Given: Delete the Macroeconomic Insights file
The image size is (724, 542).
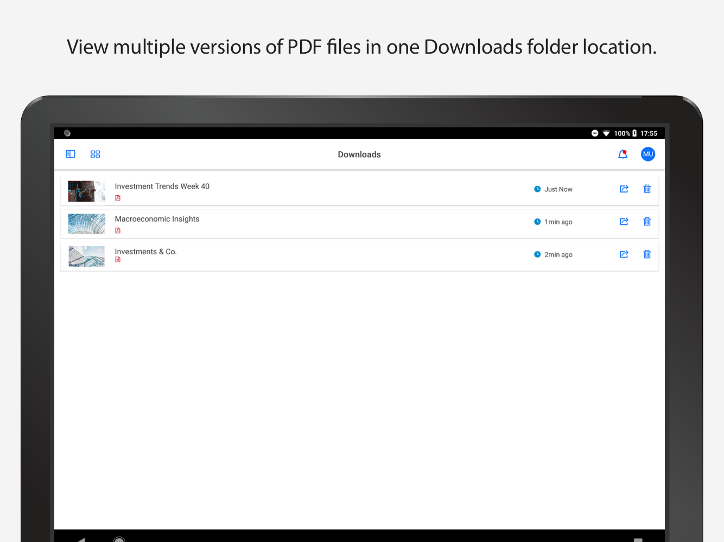Looking at the screenshot, I should (x=647, y=222).
